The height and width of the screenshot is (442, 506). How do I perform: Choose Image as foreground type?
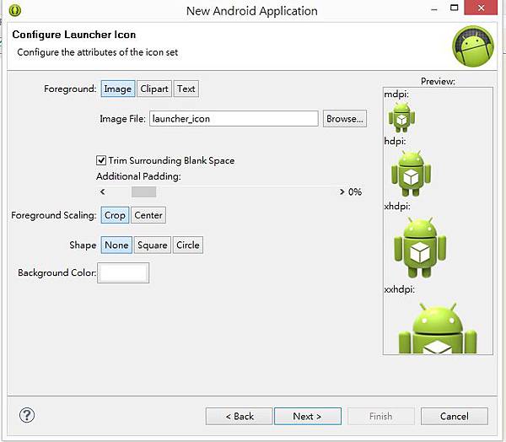pyautogui.click(x=118, y=89)
